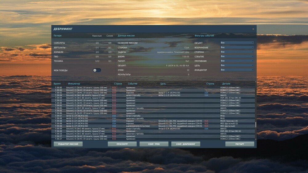This screenshot has width=308, height=173.
Task: Select the М220 (трассир.) (4) details cell
Action: (x=229, y=121)
